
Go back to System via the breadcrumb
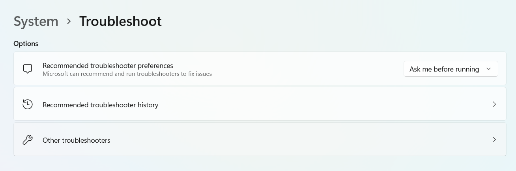click(36, 21)
